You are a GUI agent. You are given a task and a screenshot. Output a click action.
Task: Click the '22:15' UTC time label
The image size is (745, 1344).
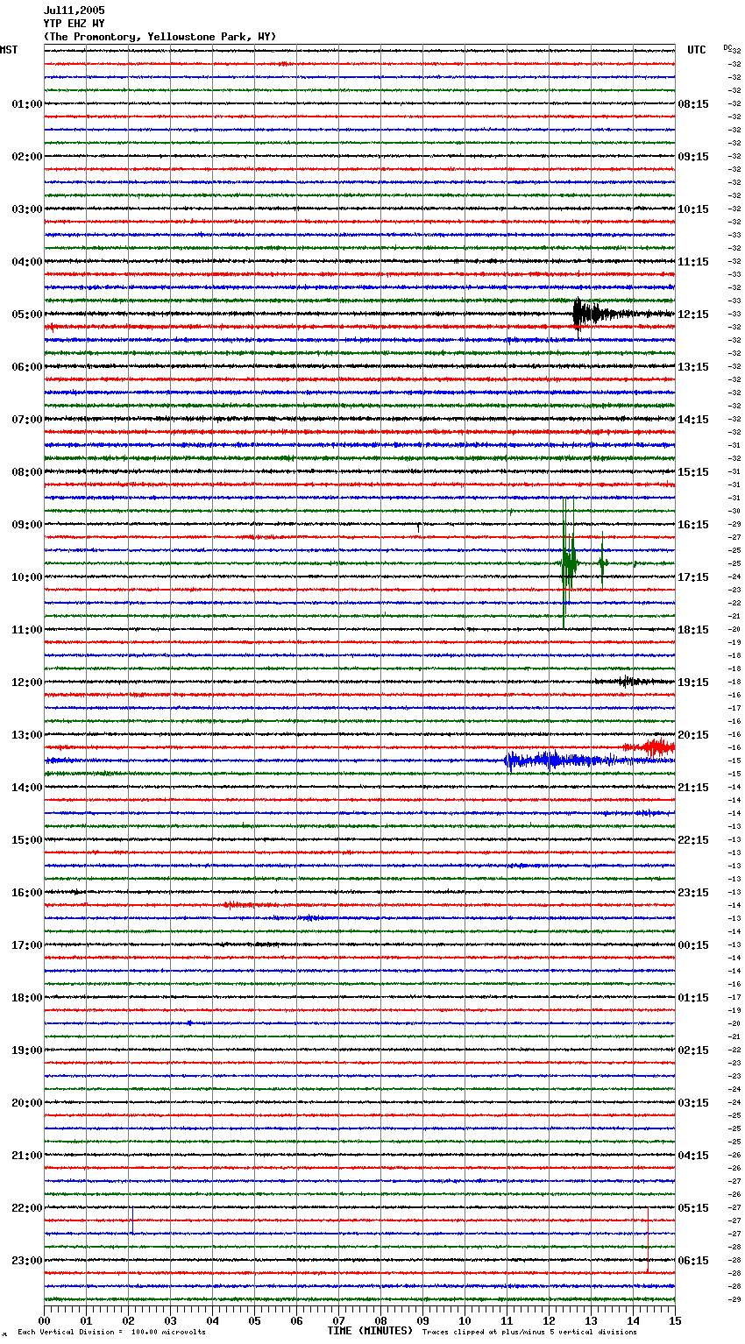tap(693, 840)
